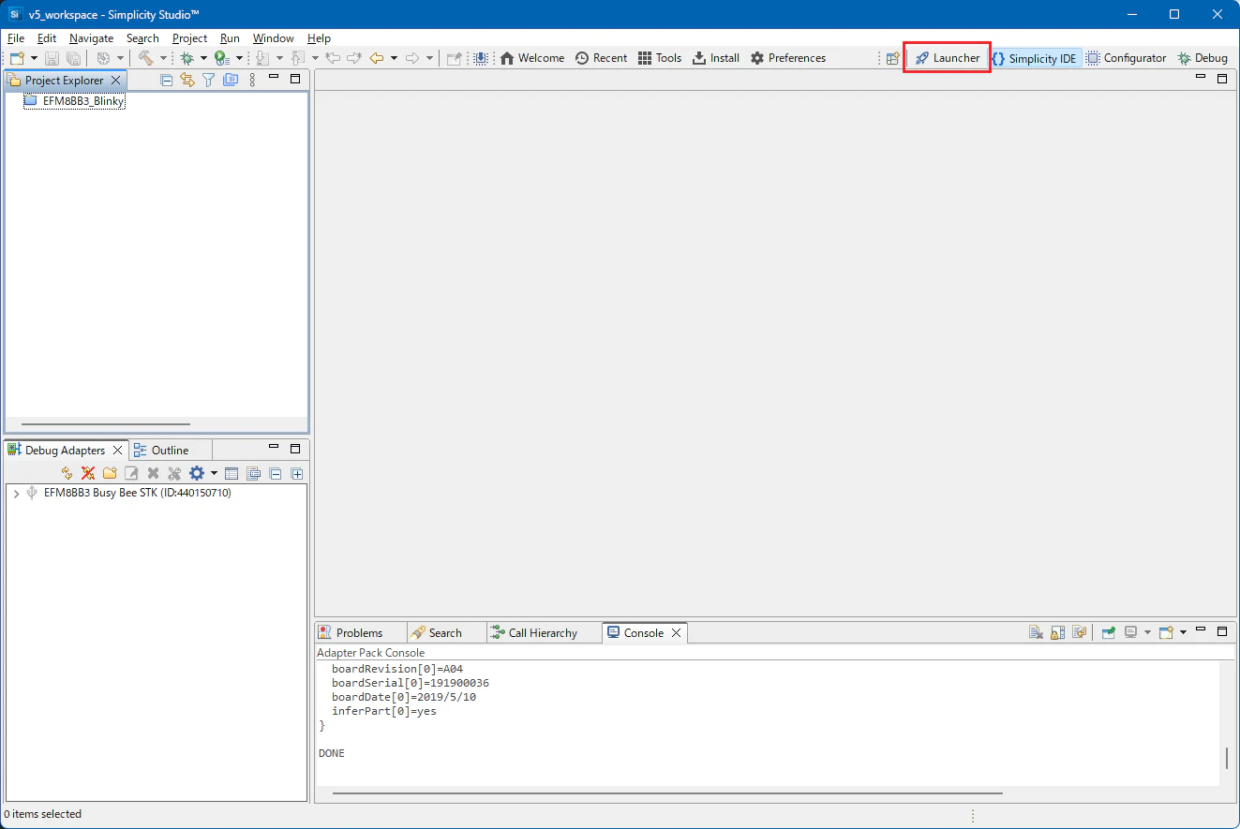Open the Open Console dropdown arrow
This screenshot has height=829, width=1240.
pyautogui.click(x=1183, y=633)
